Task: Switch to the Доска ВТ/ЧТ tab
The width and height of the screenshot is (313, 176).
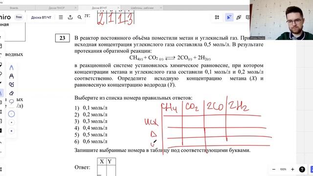Action: click(x=99, y=8)
